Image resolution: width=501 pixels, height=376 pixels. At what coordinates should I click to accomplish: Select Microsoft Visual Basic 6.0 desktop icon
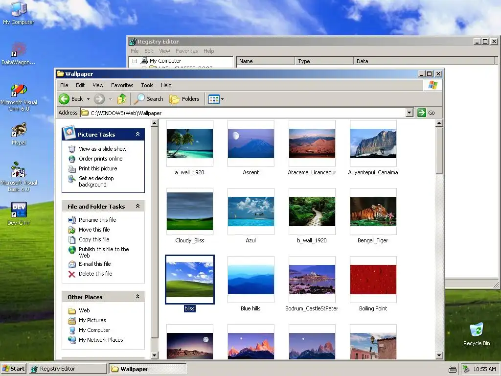(x=19, y=177)
